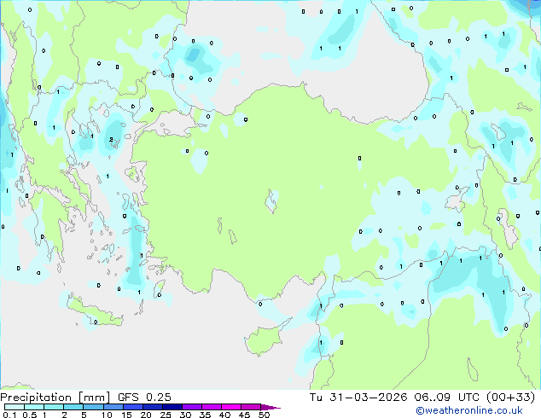Click the over-50 arrow at legend end
541x418 pixels.
click(270, 407)
